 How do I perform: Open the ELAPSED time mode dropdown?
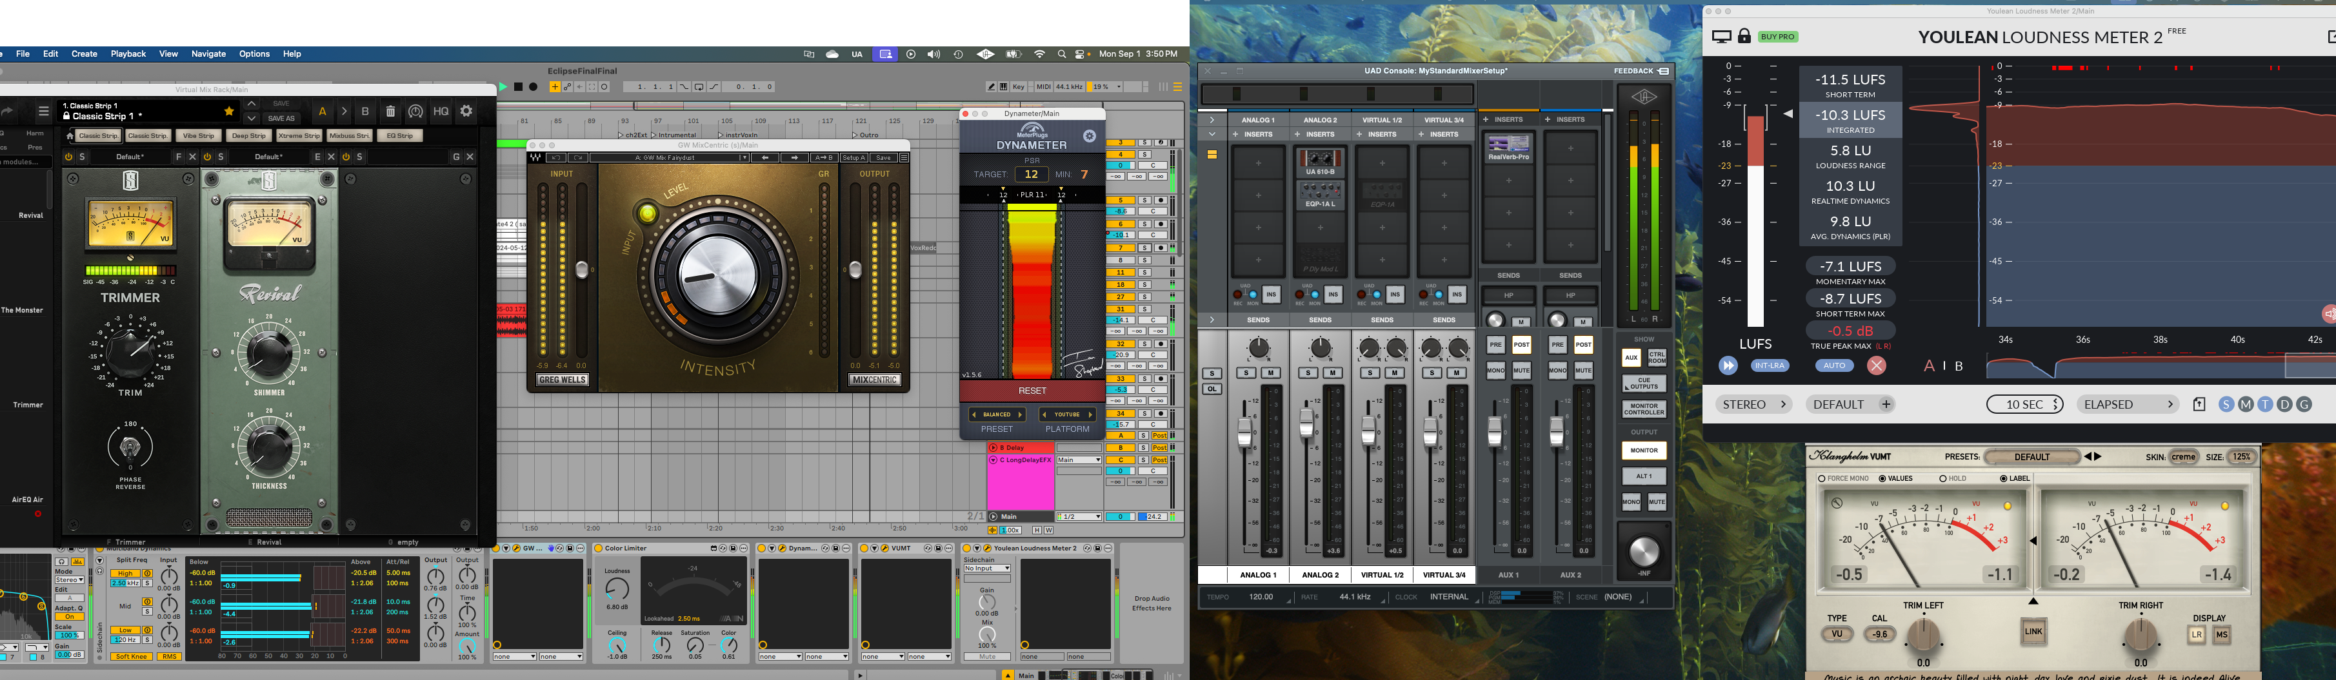[x=2128, y=405]
